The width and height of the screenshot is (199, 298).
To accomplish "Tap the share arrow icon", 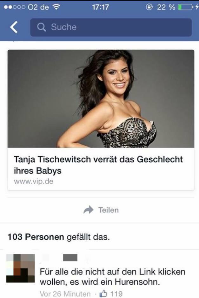I will [89, 210].
